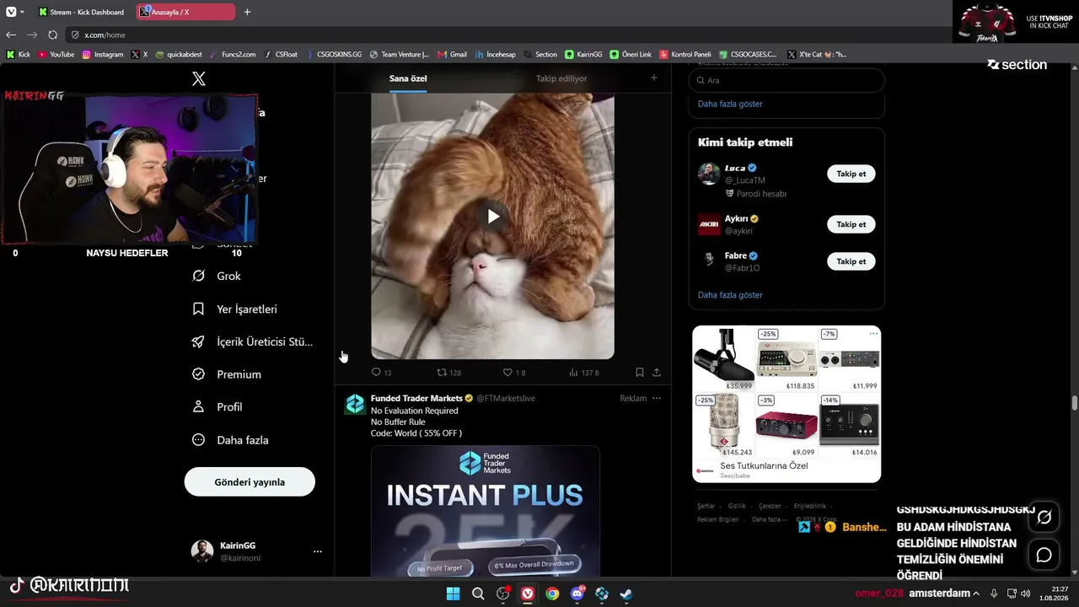Share the cat video post
Image resolution: width=1079 pixels, height=607 pixels.
tap(657, 372)
